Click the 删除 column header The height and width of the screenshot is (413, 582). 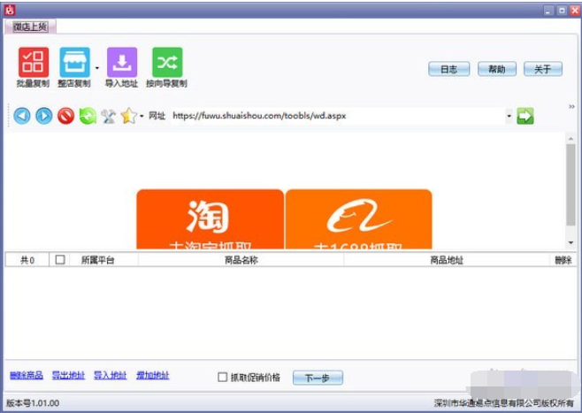[x=563, y=260]
